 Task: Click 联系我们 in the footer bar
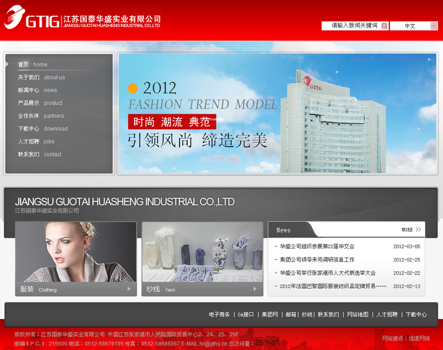coord(328,315)
